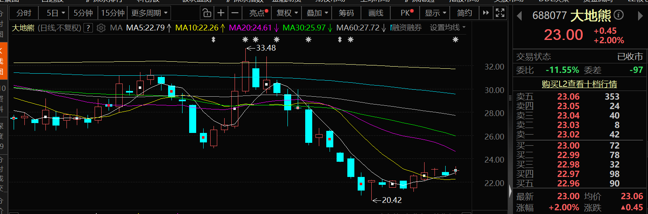Open the 复权 dropdown

[x=287, y=13]
